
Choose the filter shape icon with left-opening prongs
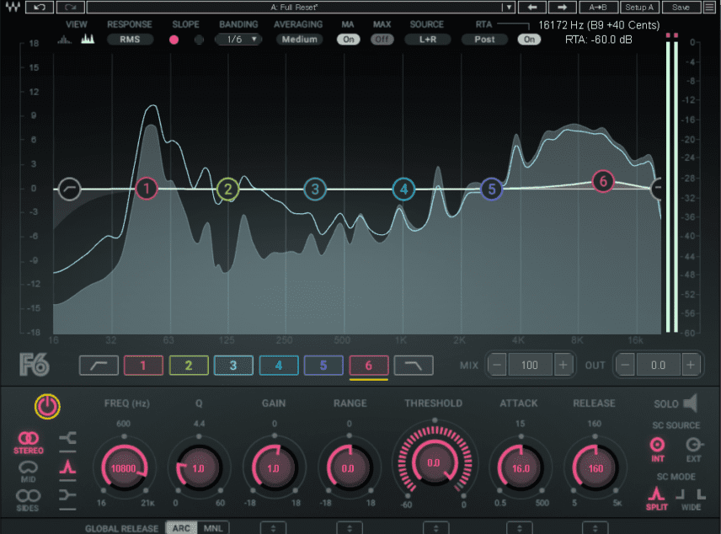[67, 495]
